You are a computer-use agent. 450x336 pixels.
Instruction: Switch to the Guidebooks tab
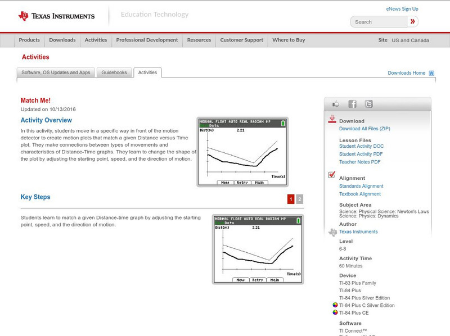[x=114, y=72]
